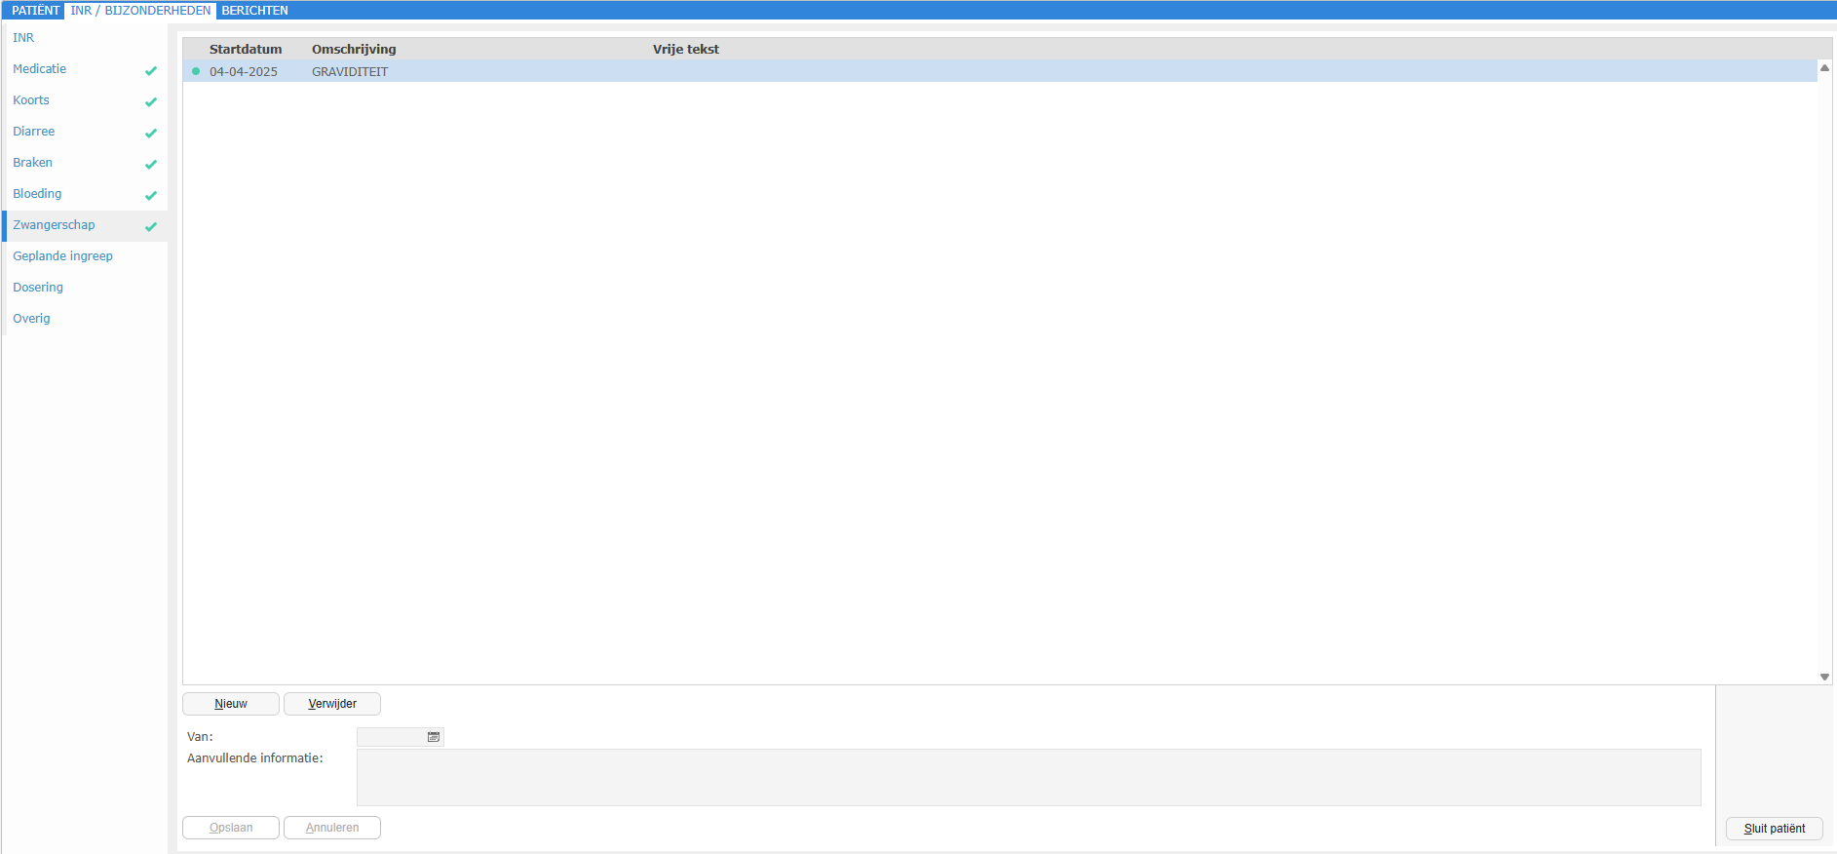Click the green checkmark beside Zwangerschap
This screenshot has height=854, width=1837.
[x=151, y=226]
